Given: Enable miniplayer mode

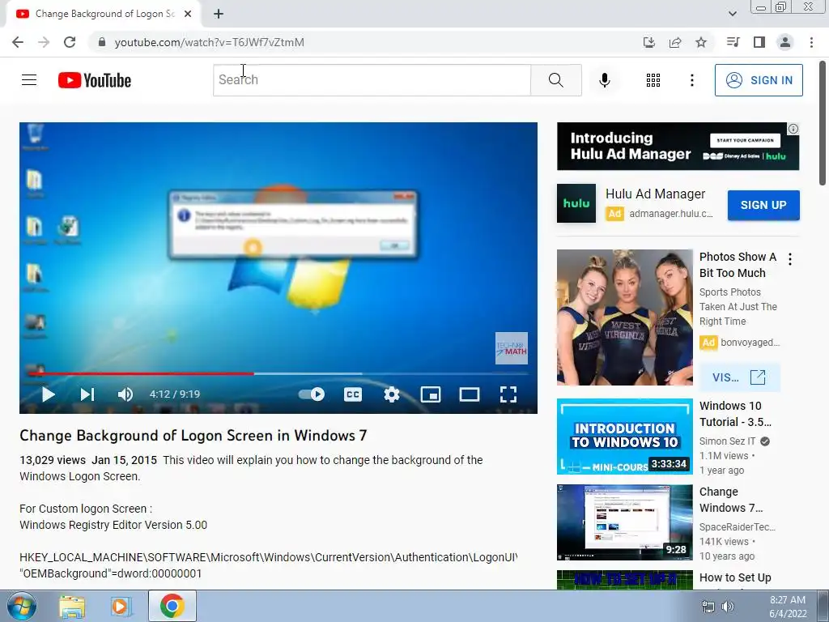Looking at the screenshot, I should click(x=431, y=394).
